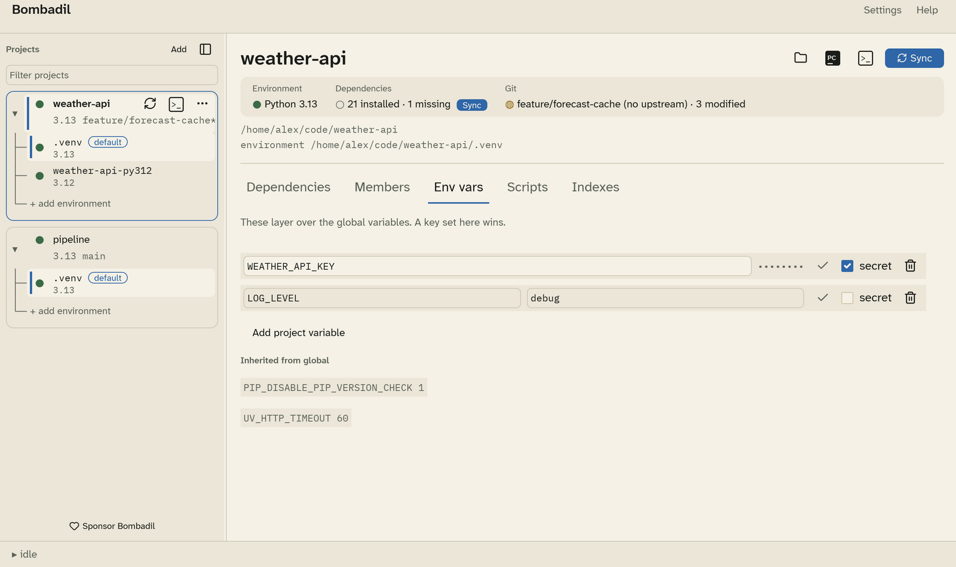956x567 pixels.
Task: Open the Indexes tab
Action: click(596, 187)
